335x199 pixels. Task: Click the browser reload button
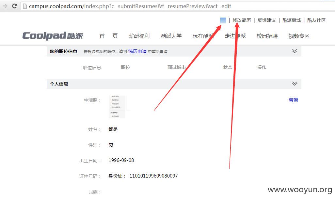tap(14, 6)
